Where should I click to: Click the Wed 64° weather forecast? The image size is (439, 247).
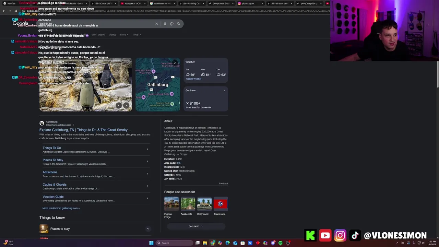point(206,73)
